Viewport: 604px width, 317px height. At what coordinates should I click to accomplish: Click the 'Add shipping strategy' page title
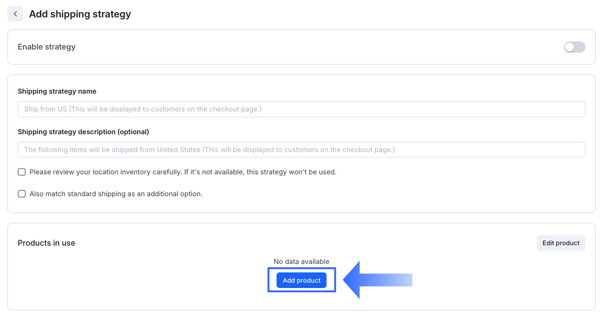(x=80, y=14)
